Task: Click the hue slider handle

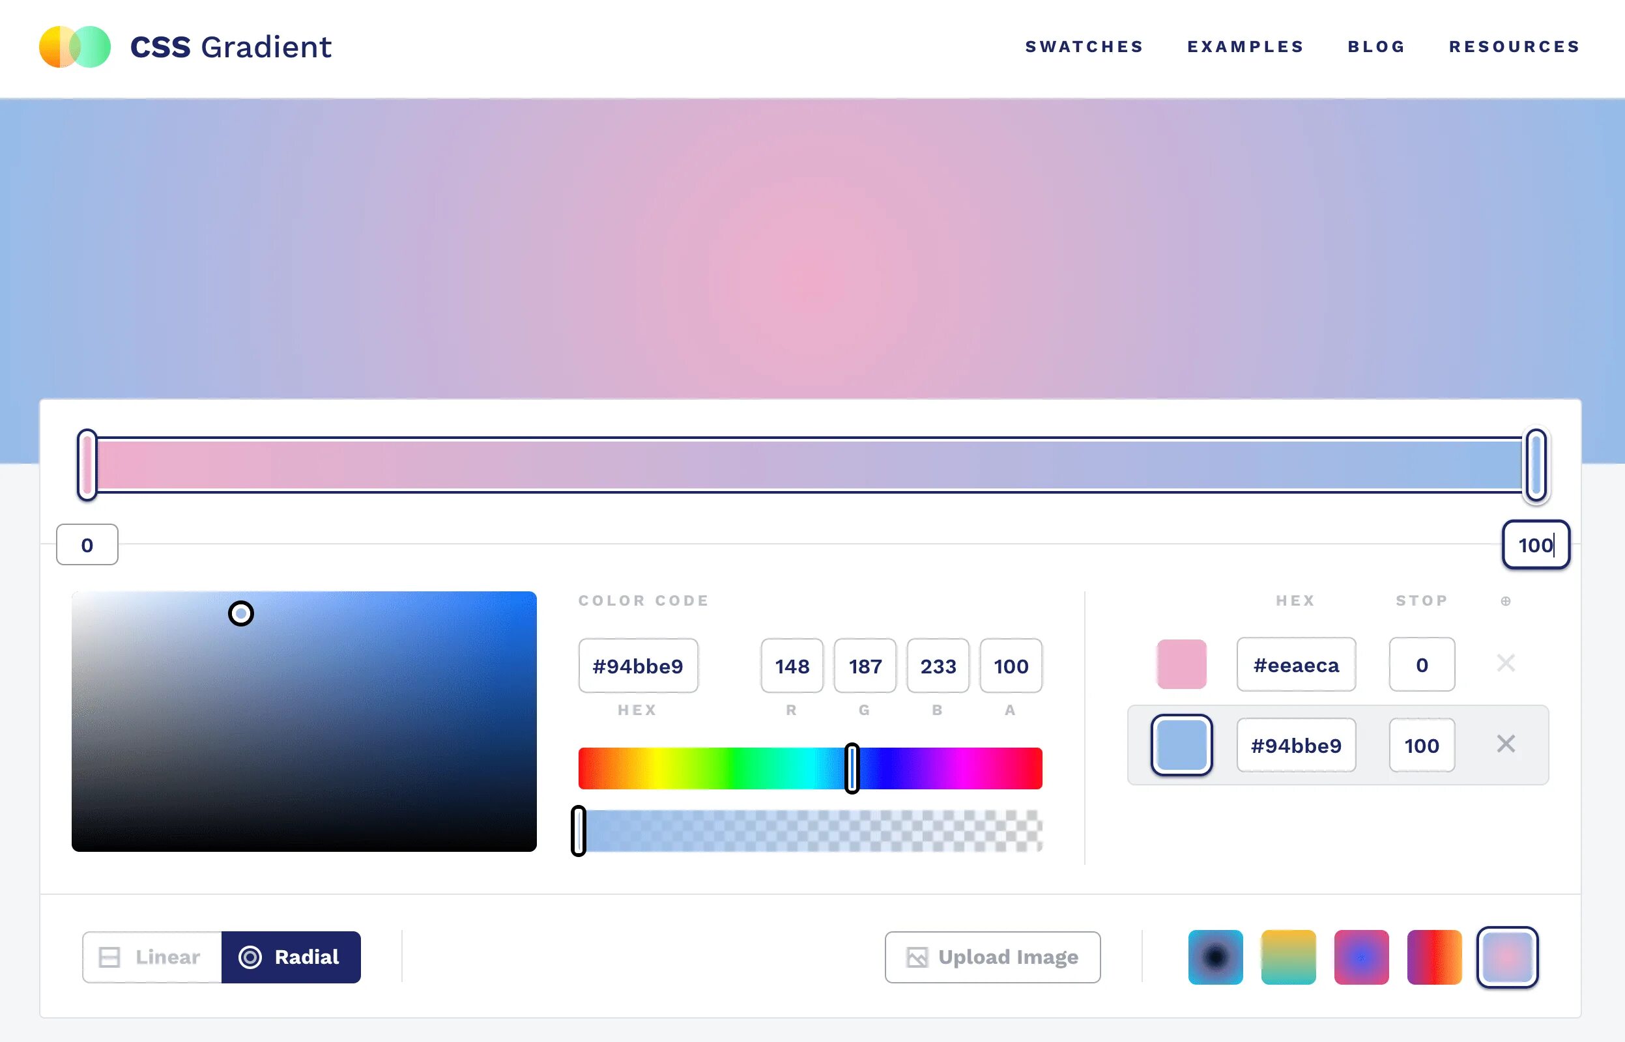Action: click(x=852, y=768)
